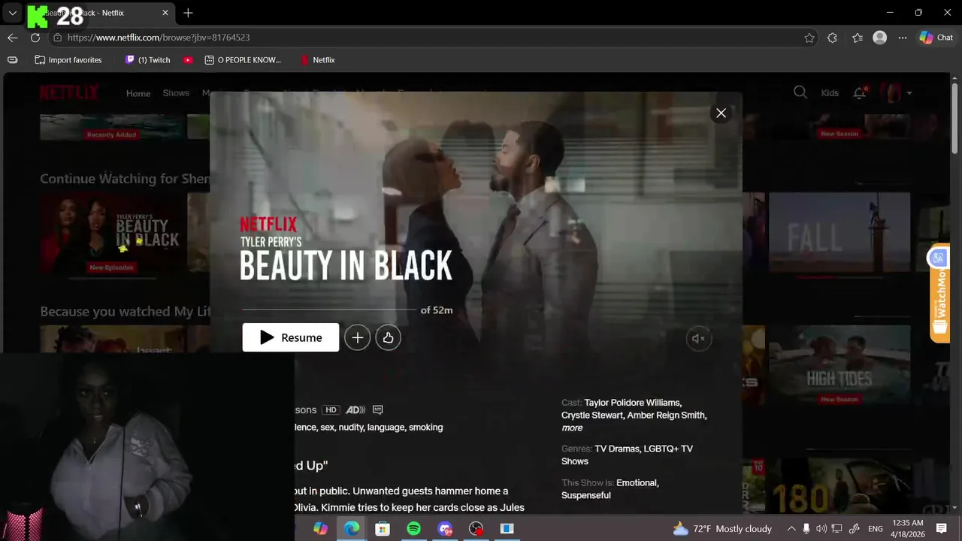Open ENG language input selector
This screenshot has height=541, width=962.
[876, 529]
